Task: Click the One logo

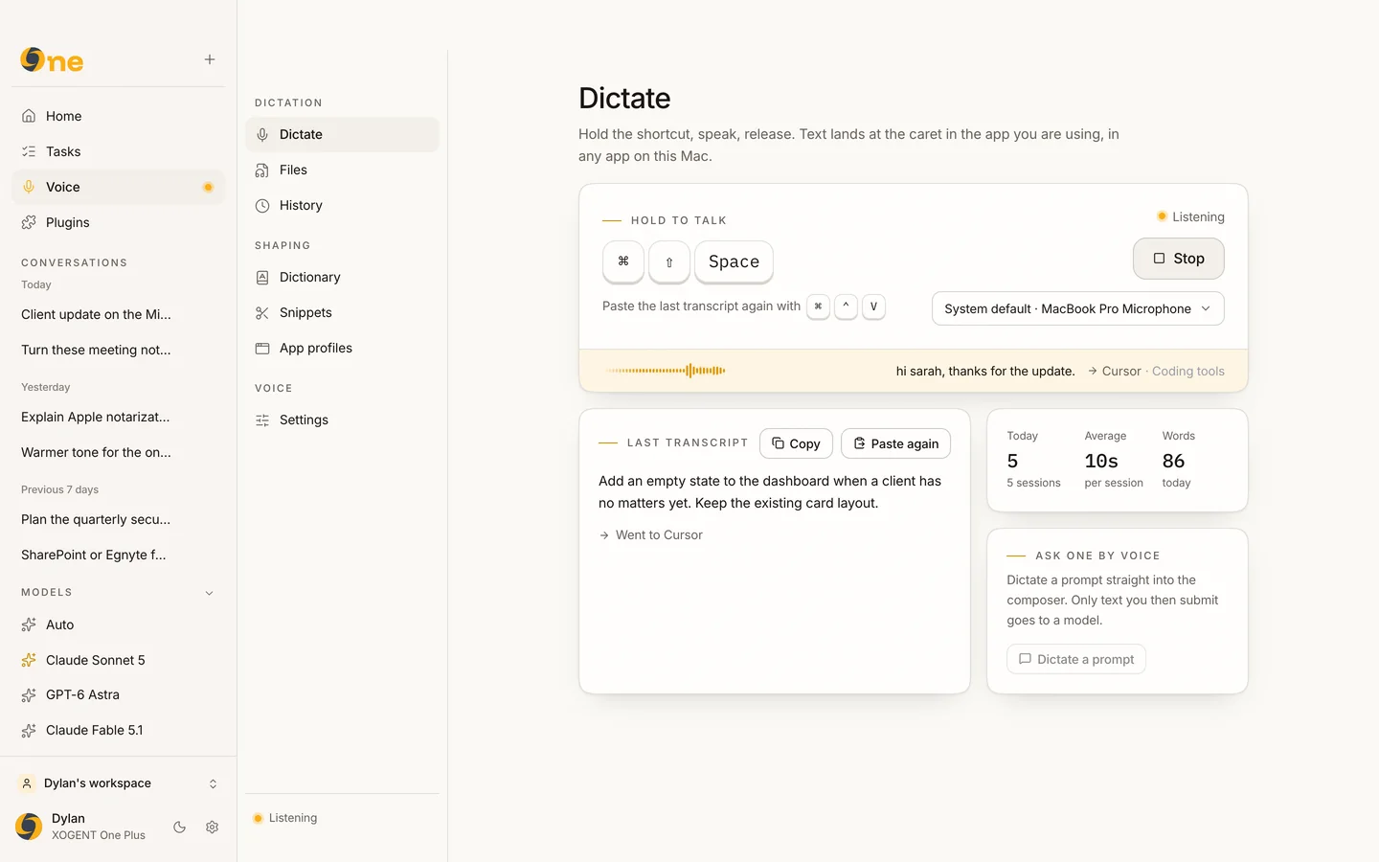Action: click(52, 60)
